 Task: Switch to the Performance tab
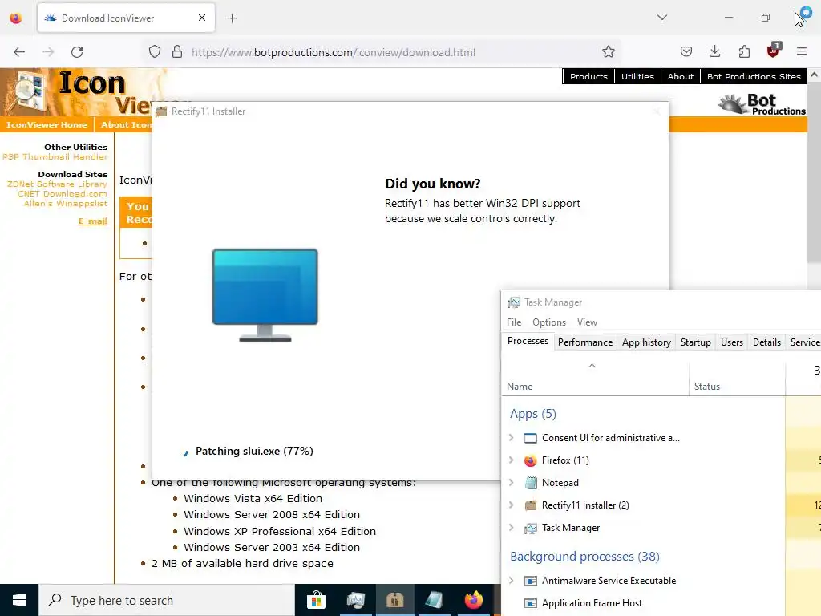click(585, 342)
